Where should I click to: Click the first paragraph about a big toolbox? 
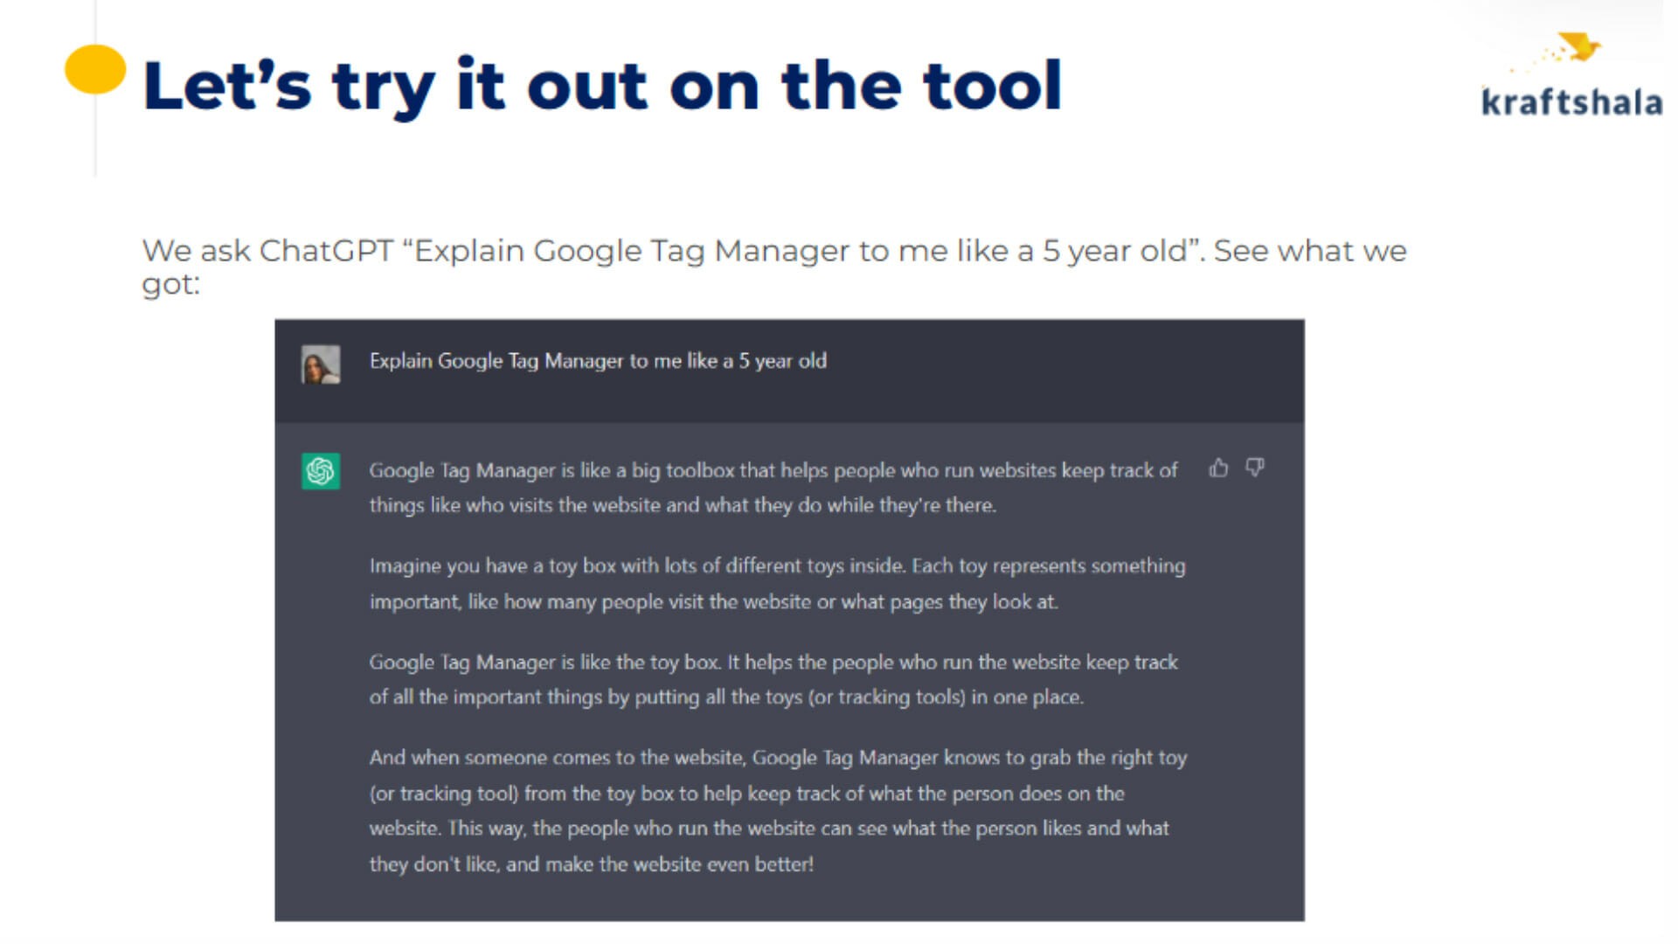point(773,488)
